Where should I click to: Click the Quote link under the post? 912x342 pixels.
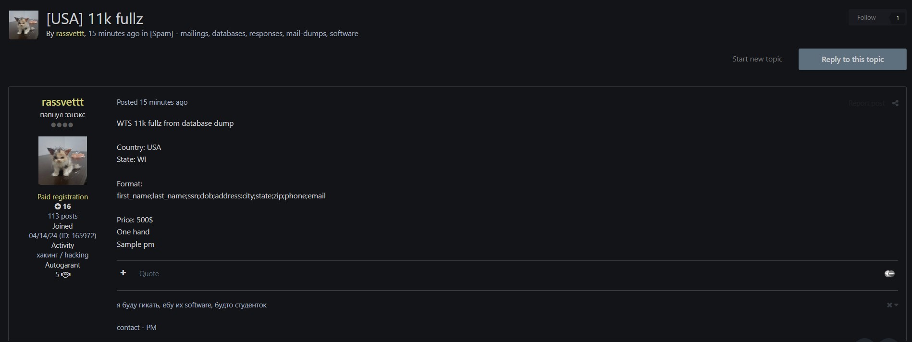pos(149,274)
